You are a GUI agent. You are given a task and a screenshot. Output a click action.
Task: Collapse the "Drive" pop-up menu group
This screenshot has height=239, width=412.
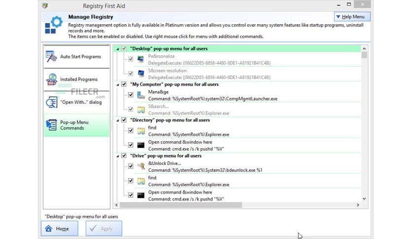click(x=117, y=157)
